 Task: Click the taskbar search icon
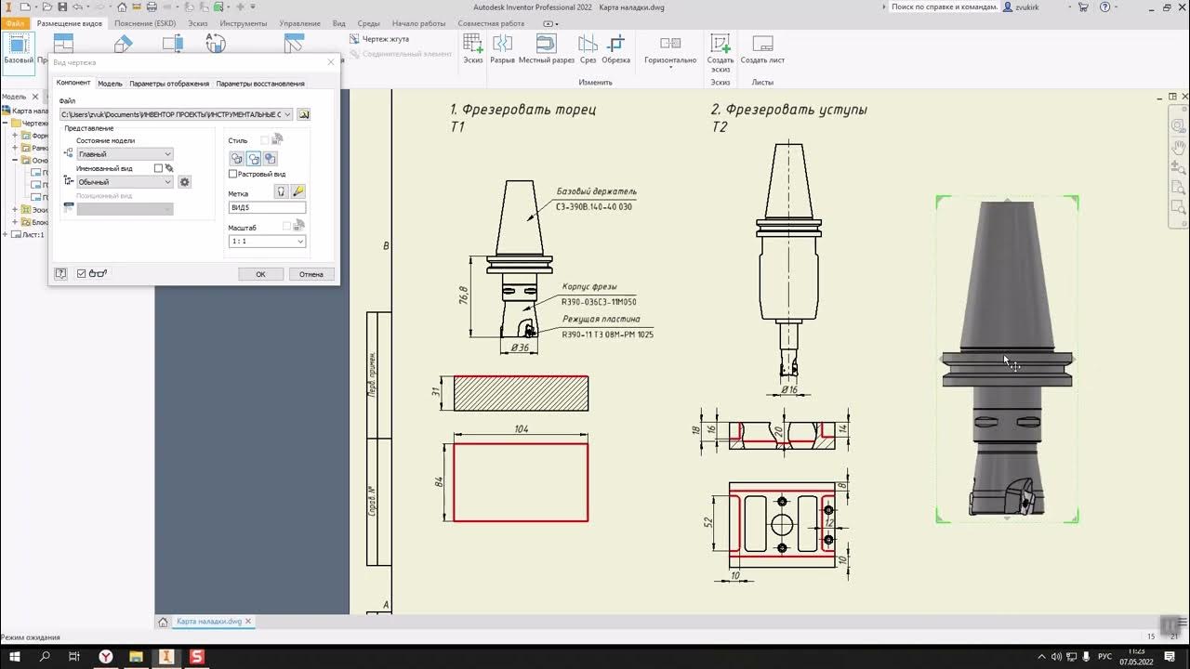[x=45, y=657]
